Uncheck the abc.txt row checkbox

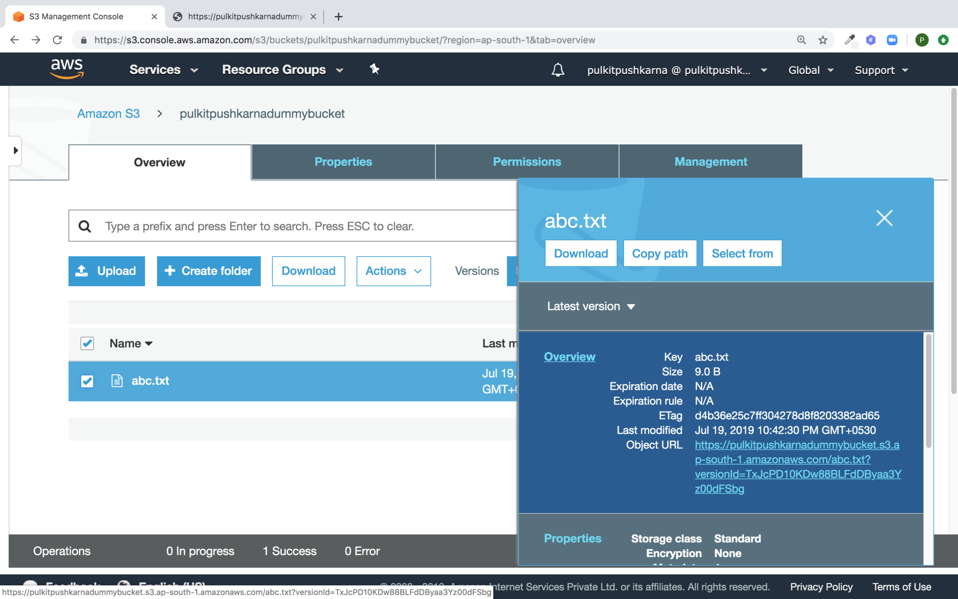[87, 381]
